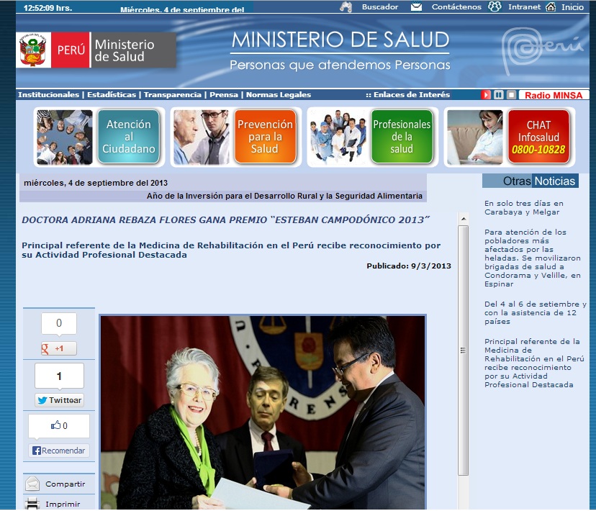Switch to Normas Legales section
Screen dimensions: 596x511
(277, 94)
